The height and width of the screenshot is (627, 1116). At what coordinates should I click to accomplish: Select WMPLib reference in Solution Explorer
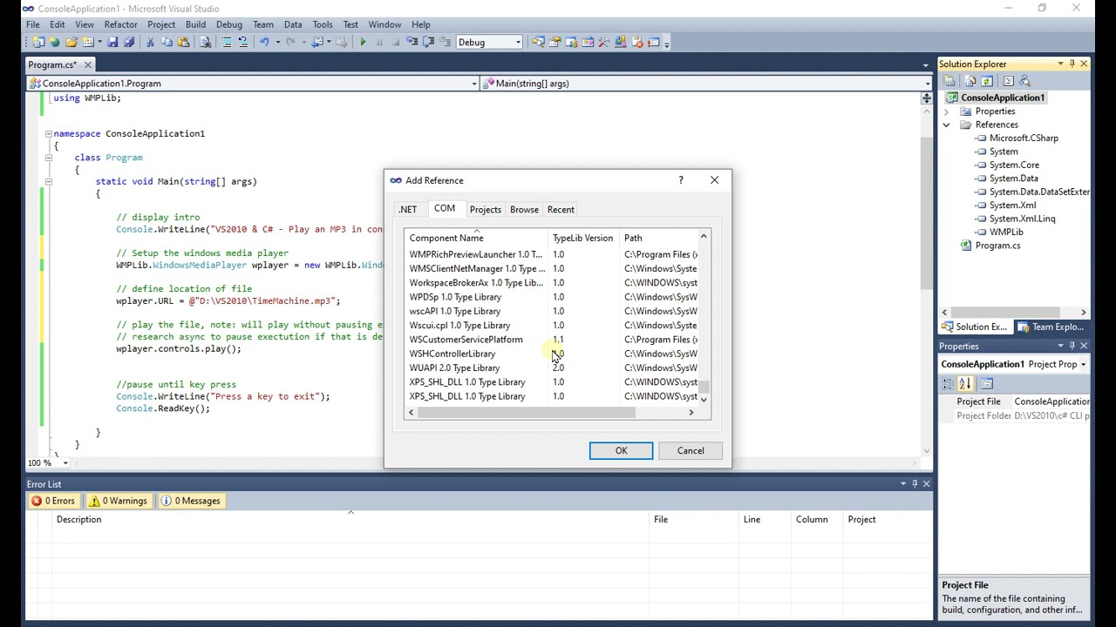(x=1006, y=233)
